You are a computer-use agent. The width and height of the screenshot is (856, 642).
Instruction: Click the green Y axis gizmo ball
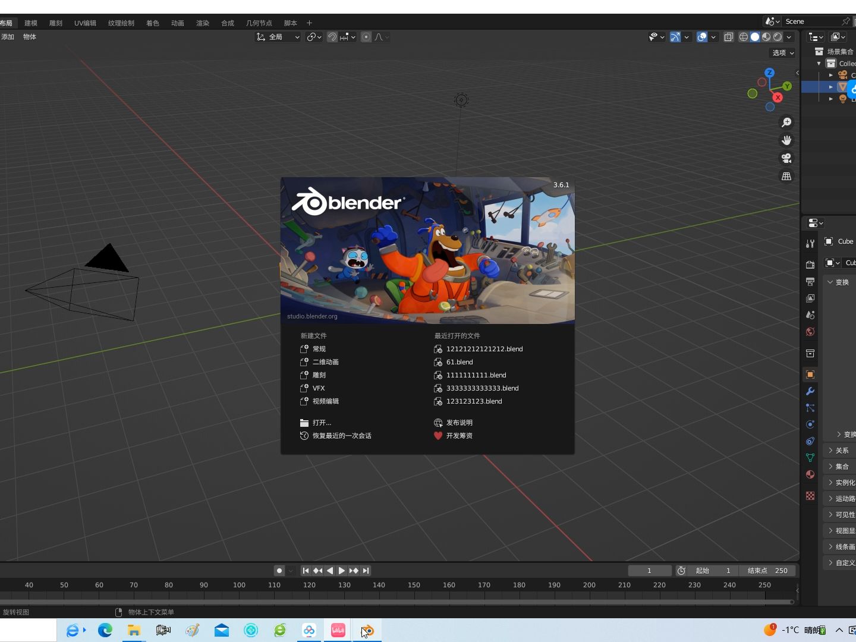[787, 86]
